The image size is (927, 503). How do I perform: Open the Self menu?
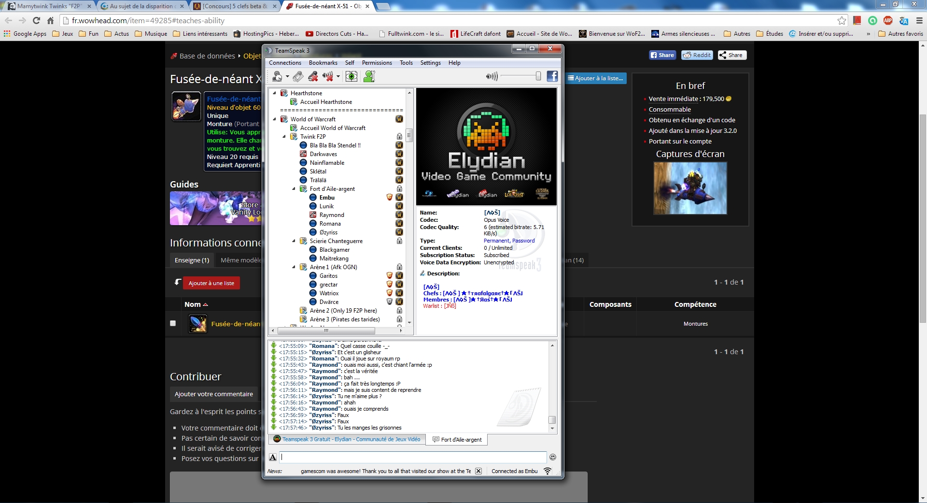[350, 63]
